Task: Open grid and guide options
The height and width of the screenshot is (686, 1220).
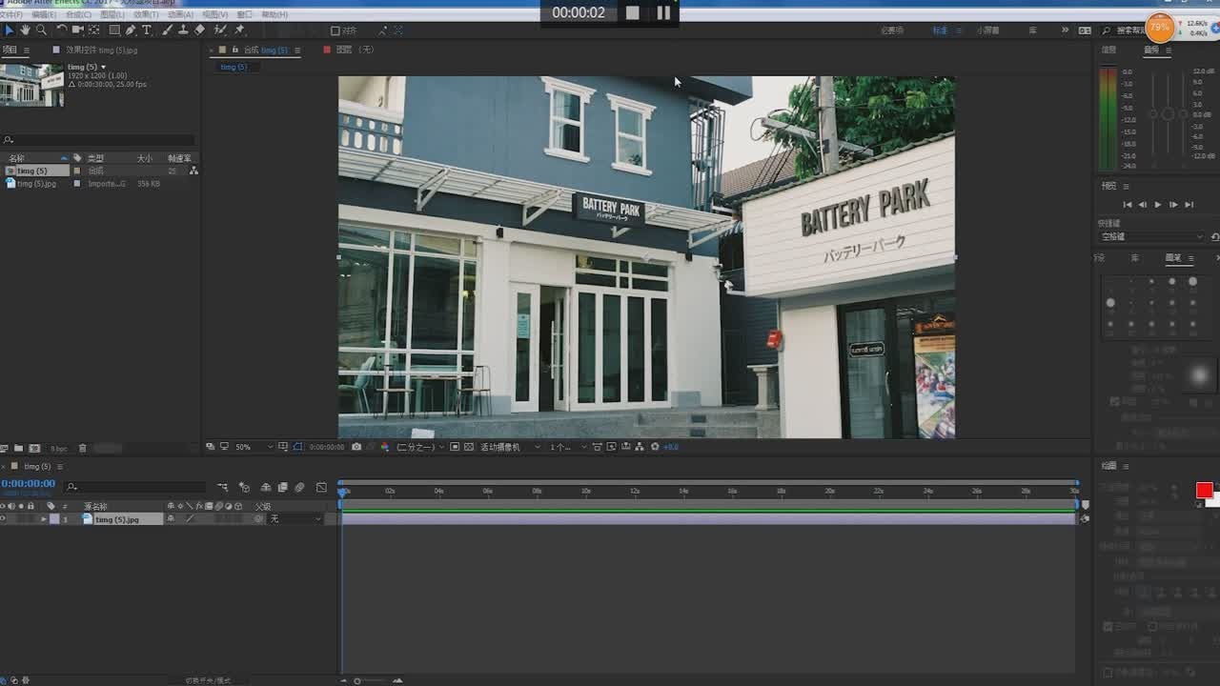Action: coord(282,447)
